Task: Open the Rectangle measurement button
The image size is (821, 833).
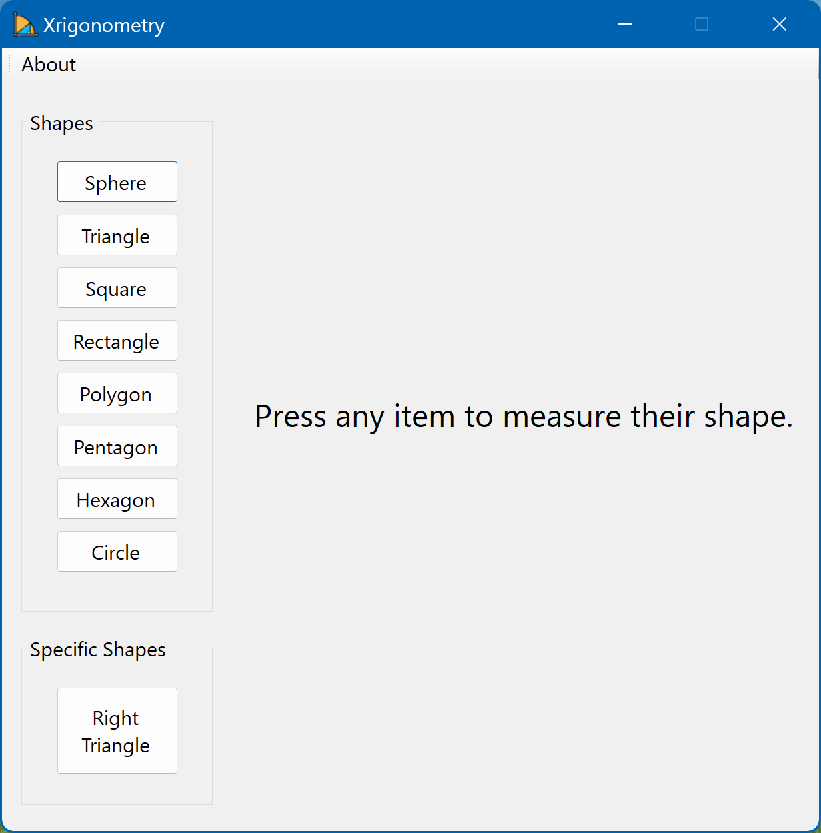Action: 117,341
